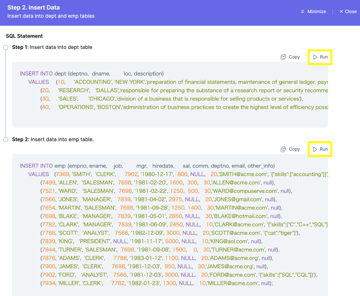Click the copy icon above the dept INSERT statement
Image resolution: width=360 pixels, height=296 pixels.
click(283, 57)
